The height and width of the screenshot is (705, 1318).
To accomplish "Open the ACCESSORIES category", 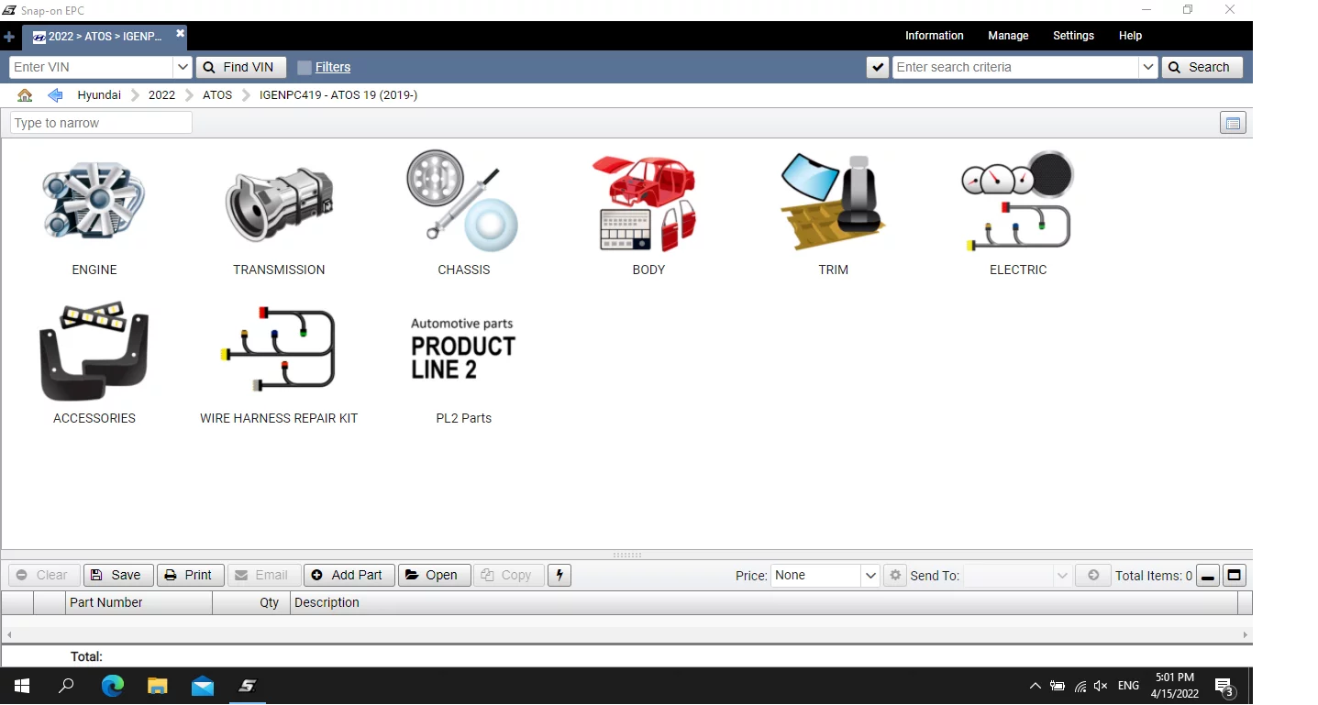I will pos(94,352).
